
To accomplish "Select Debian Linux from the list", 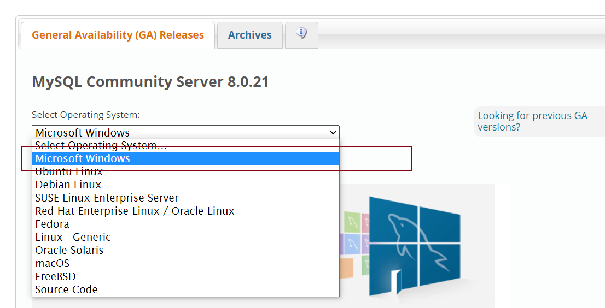I will (x=185, y=185).
